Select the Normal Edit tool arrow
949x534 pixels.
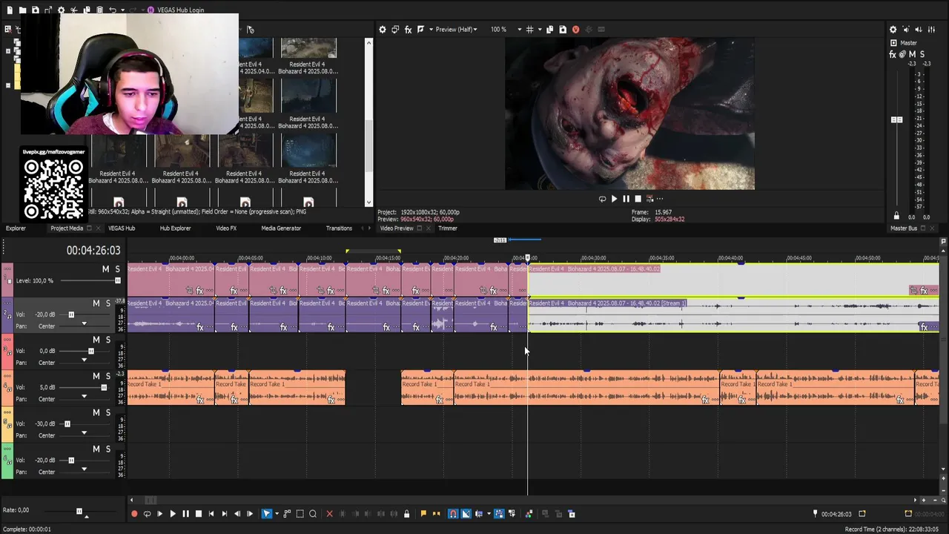[x=267, y=513]
